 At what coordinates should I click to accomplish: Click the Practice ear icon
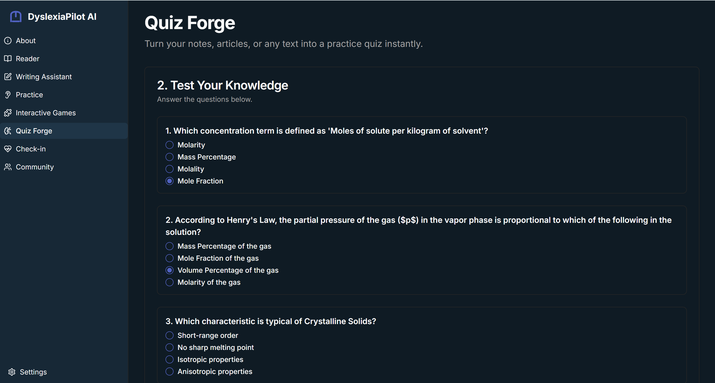tap(8, 95)
